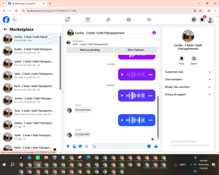Viewport: 219px width, 175px height.
Task: Open the emoji picker in message box
Action: (149, 146)
